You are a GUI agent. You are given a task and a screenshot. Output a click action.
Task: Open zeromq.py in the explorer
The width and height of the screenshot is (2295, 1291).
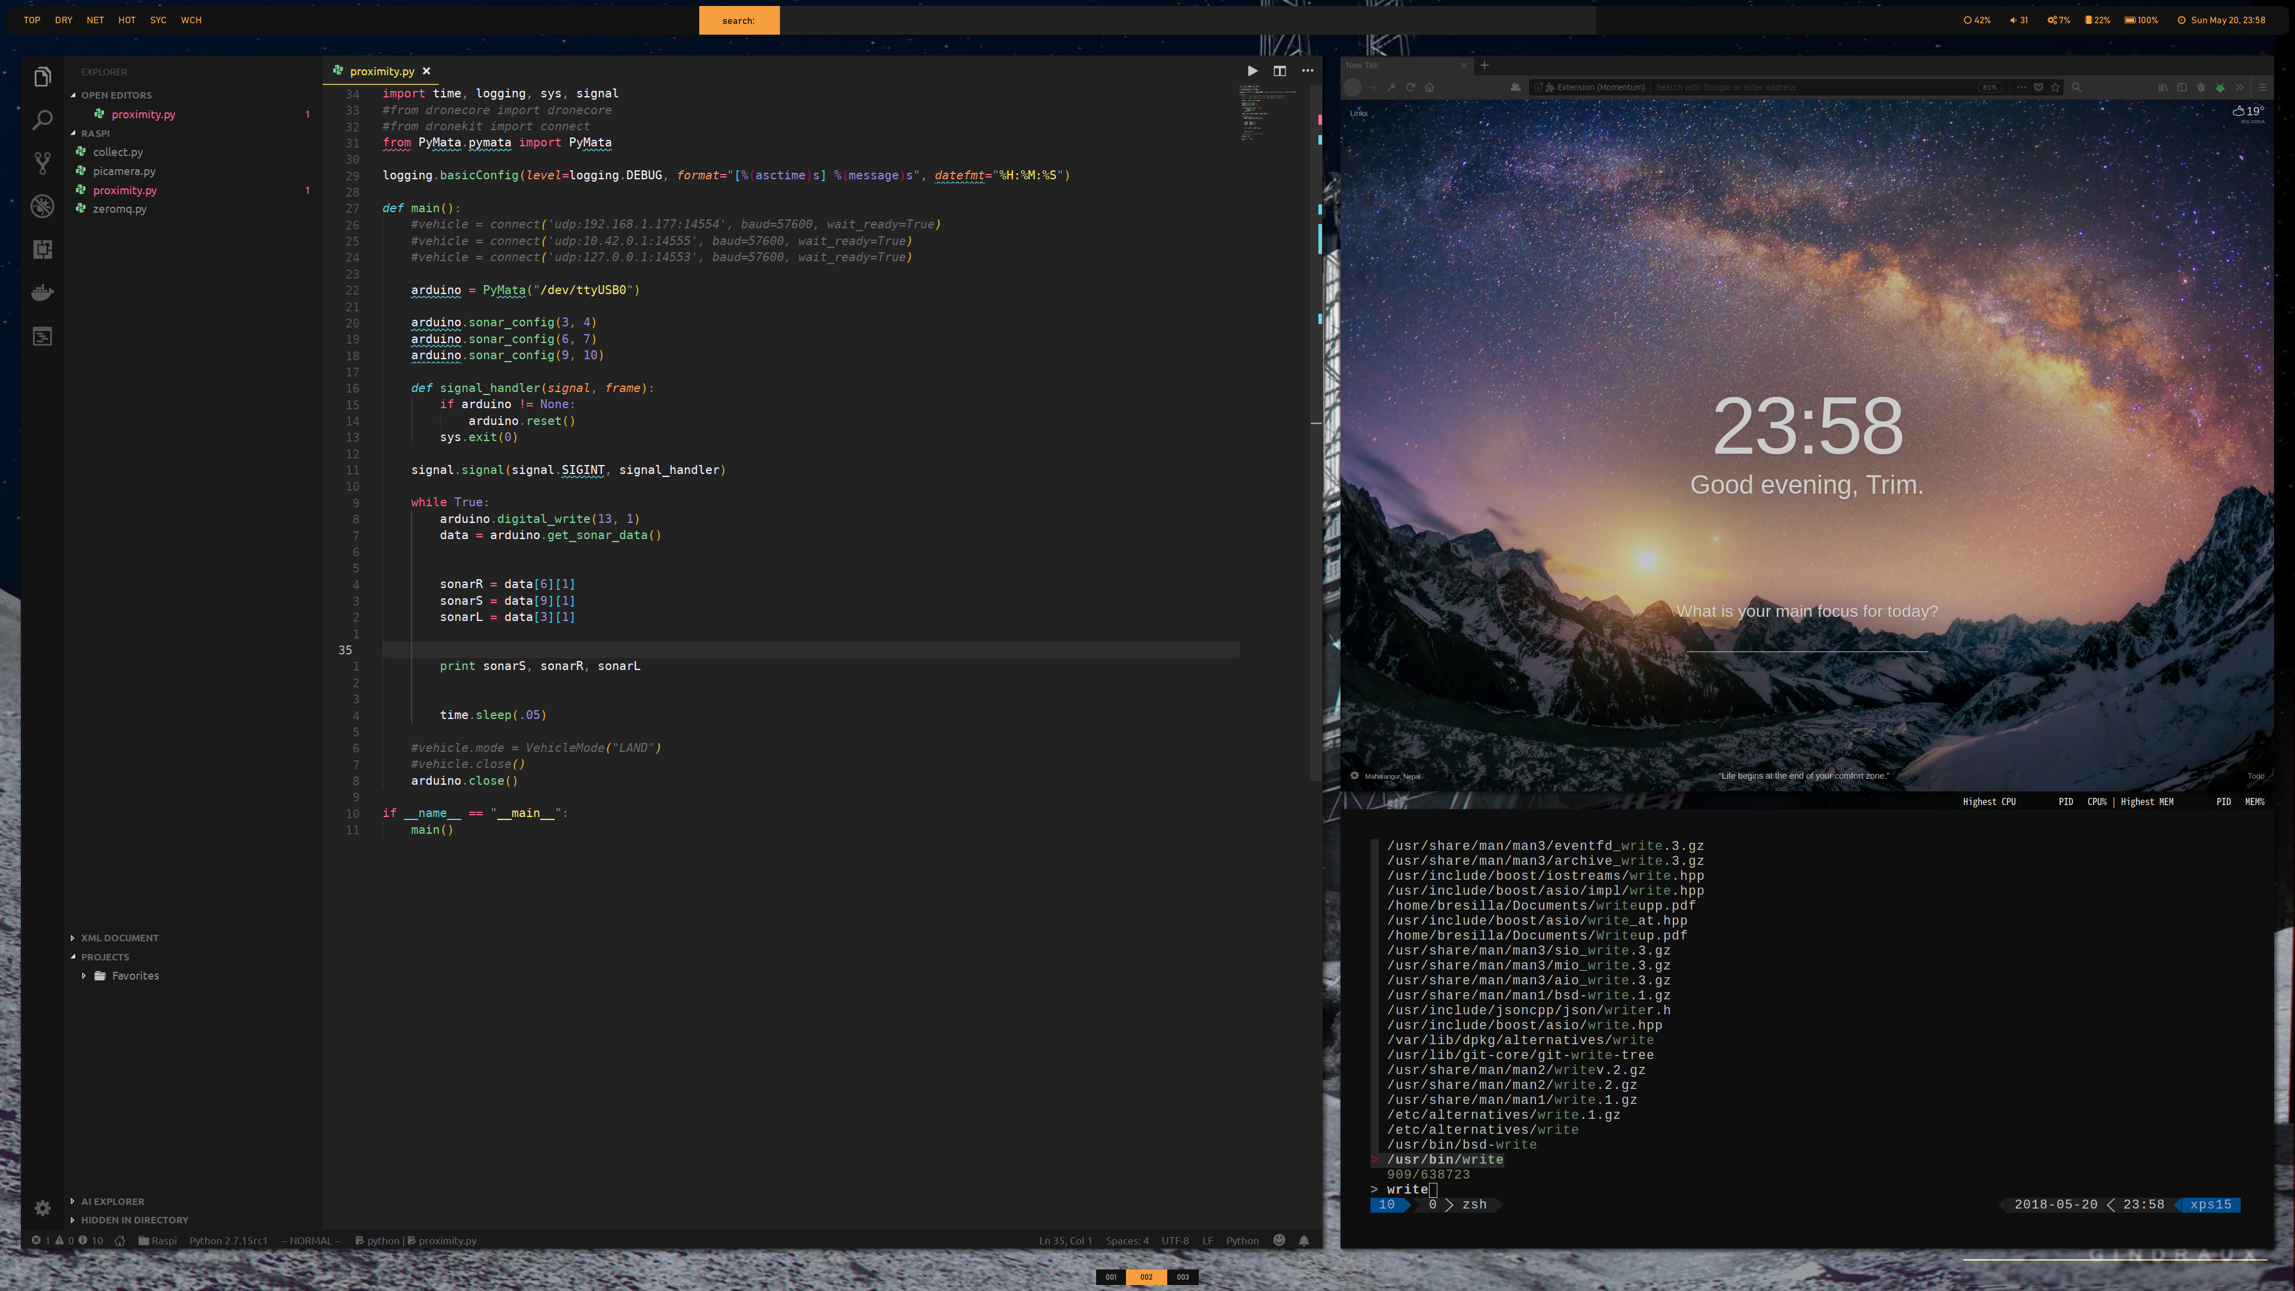tap(120, 209)
